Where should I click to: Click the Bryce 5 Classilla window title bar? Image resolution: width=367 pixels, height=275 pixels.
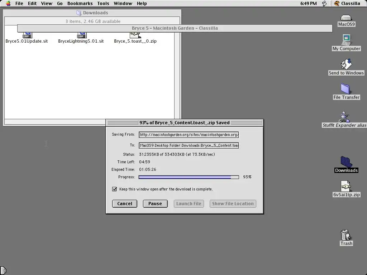(175, 28)
